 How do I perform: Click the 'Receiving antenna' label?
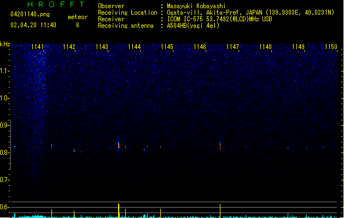click(126, 26)
